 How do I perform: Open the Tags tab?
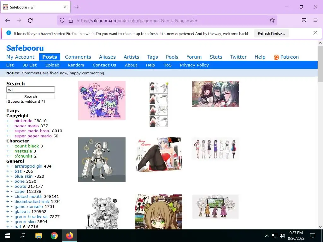tap(152, 57)
